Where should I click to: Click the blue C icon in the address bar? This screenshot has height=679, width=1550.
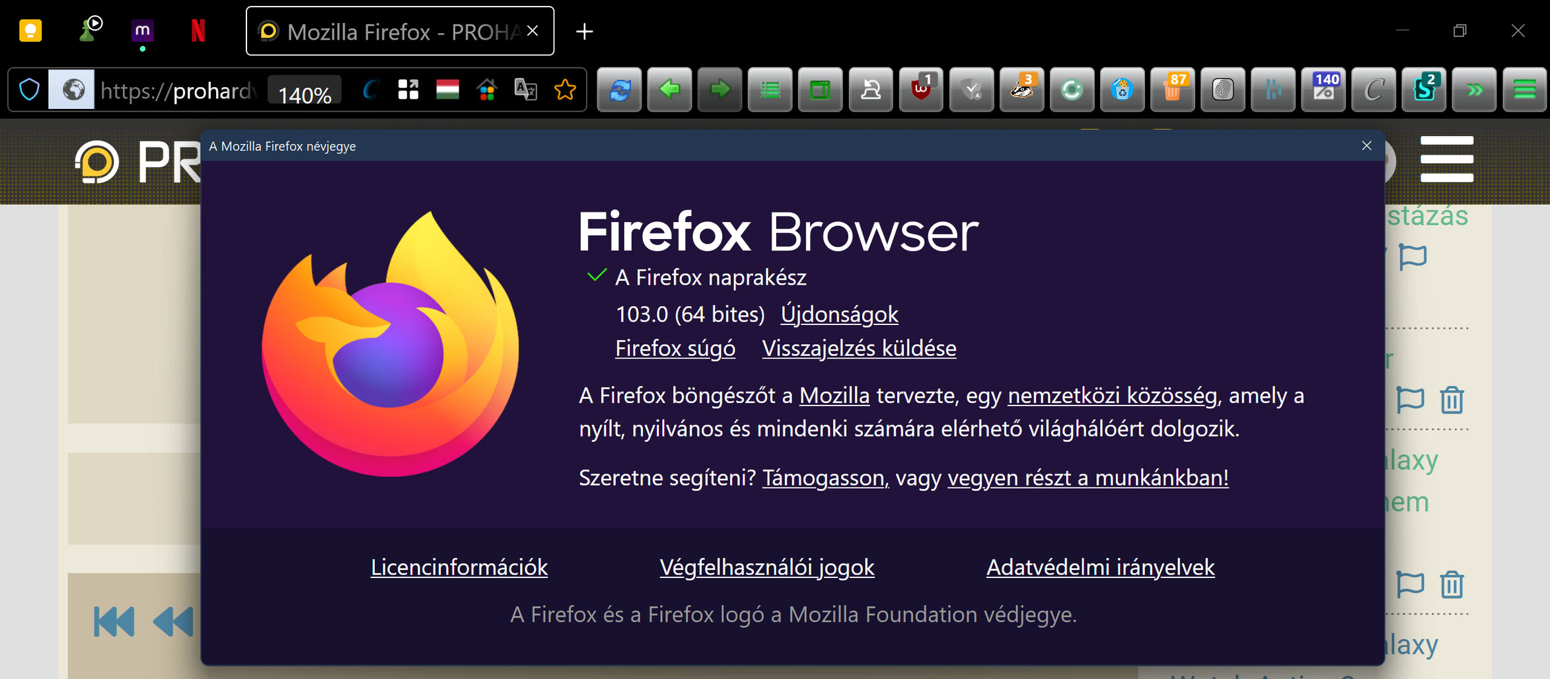[x=371, y=89]
